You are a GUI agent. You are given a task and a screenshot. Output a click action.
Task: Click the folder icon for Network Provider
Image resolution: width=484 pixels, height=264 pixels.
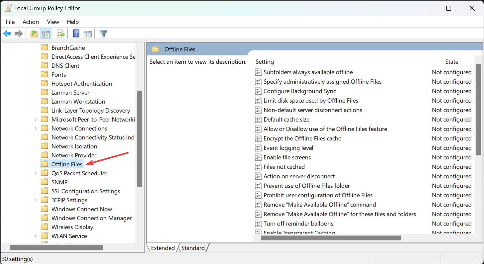pyautogui.click(x=44, y=155)
